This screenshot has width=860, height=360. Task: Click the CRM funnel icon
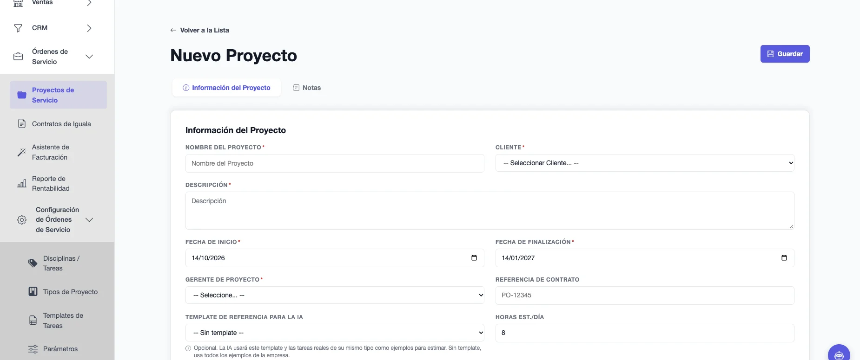[x=18, y=28]
